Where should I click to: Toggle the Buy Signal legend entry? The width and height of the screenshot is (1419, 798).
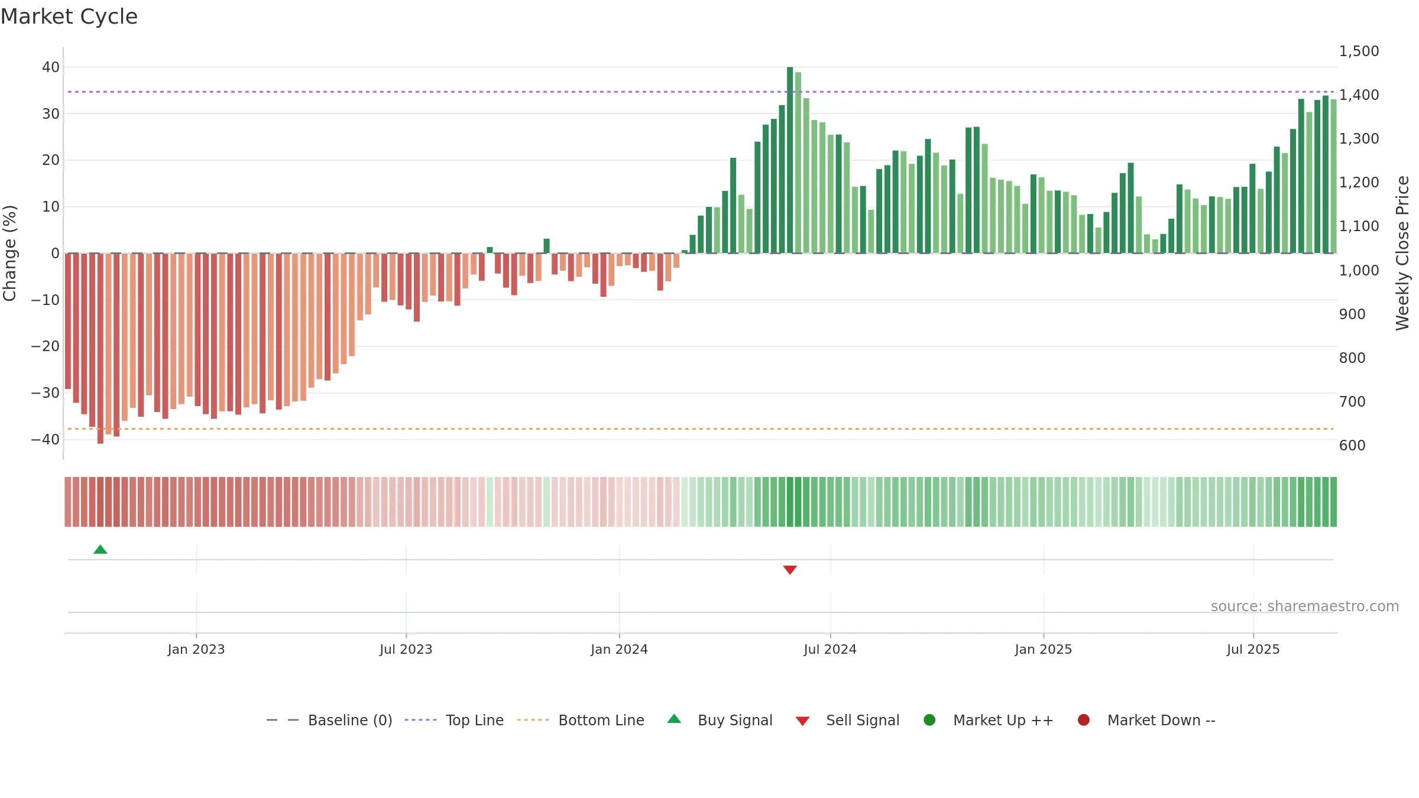click(720, 720)
